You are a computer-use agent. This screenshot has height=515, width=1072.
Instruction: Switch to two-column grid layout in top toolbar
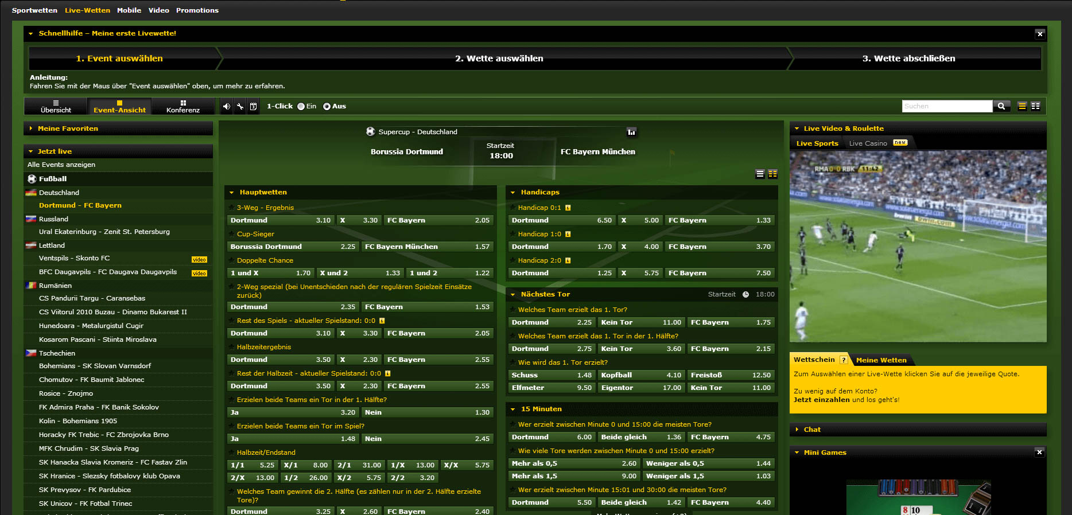[1035, 106]
